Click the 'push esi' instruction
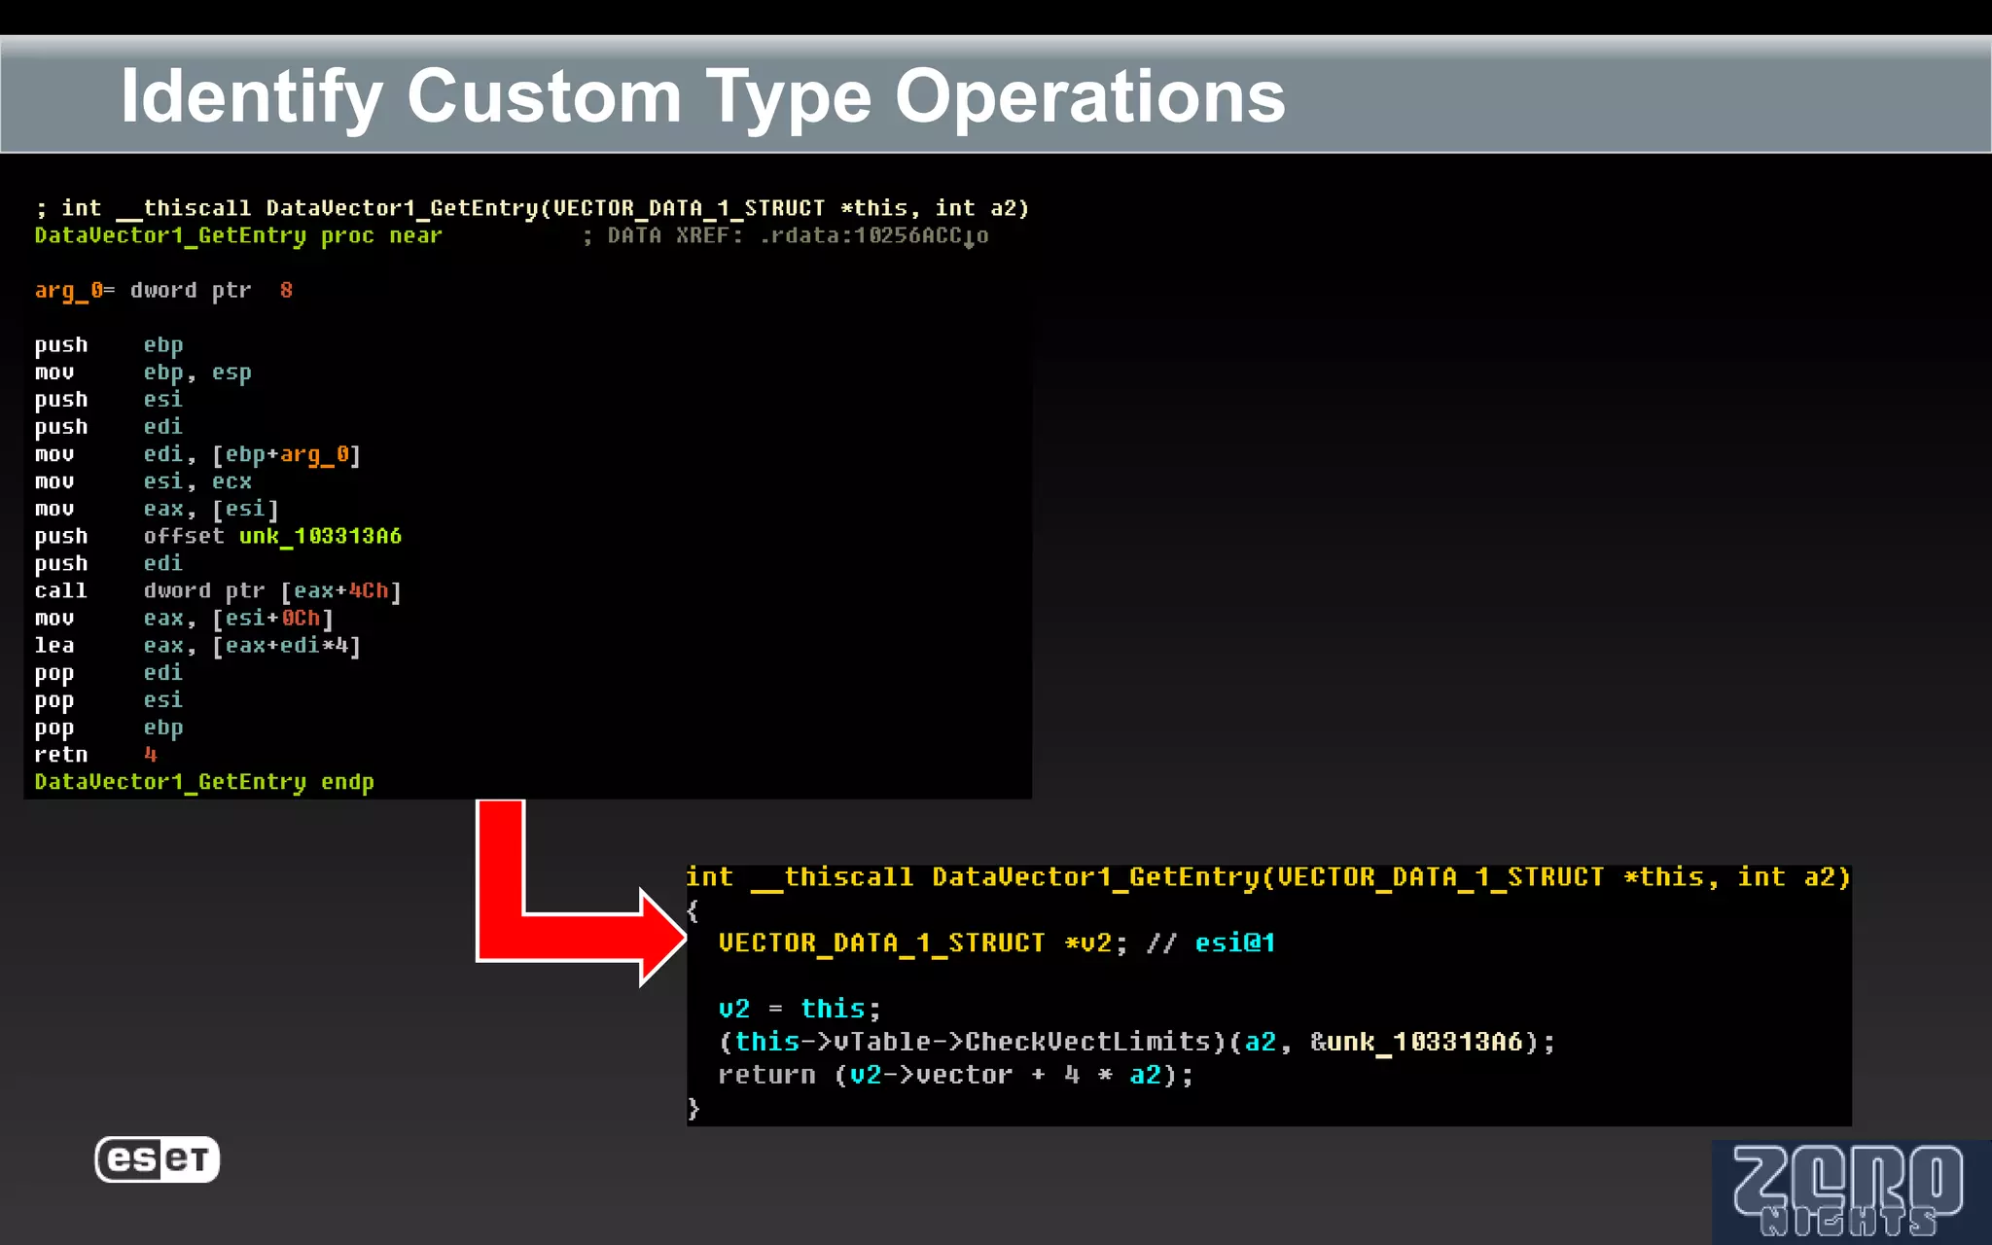 pos(109,400)
